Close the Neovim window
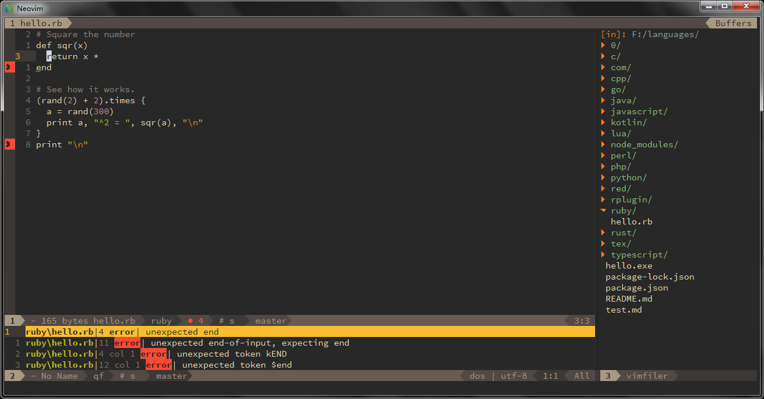Screen dimensions: 764x399 [x=745, y=6]
